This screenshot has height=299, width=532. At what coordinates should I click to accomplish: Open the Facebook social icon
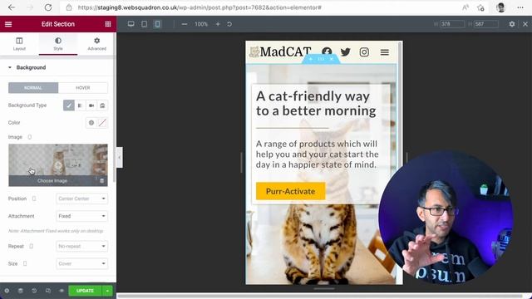tap(327, 51)
